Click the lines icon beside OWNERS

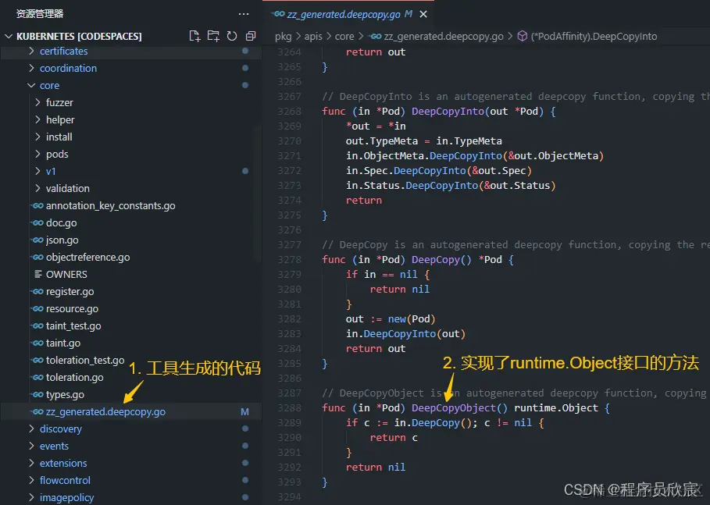[38, 275]
